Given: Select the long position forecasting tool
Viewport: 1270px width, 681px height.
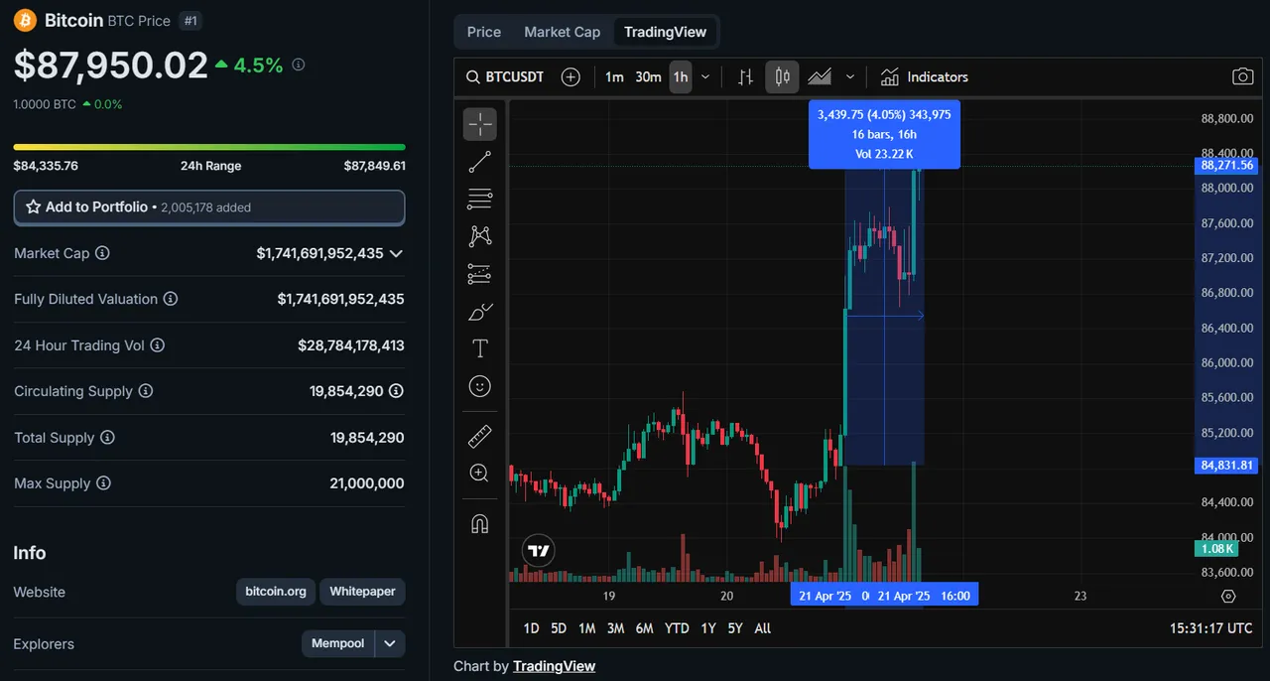Looking at the screenshot, I should point(480,274).
